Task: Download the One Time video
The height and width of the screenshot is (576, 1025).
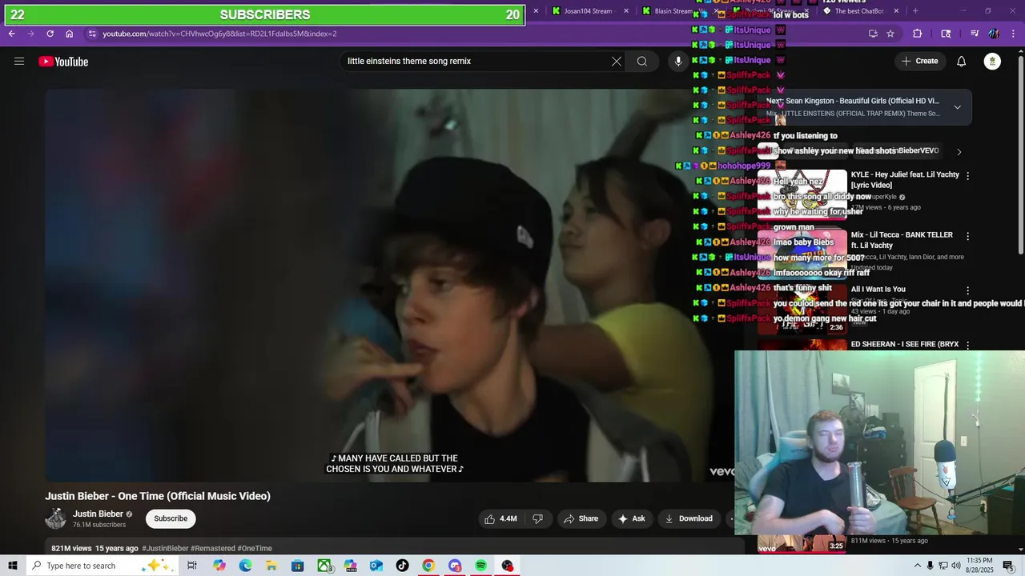Action: pyautogui.click(x=688, y=518)
